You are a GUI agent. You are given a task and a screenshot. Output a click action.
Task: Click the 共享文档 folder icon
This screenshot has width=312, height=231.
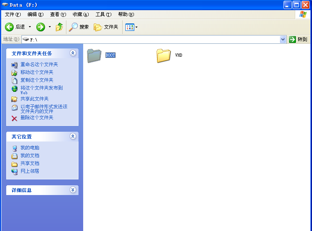pyautogui.click(x=14, y=164)
